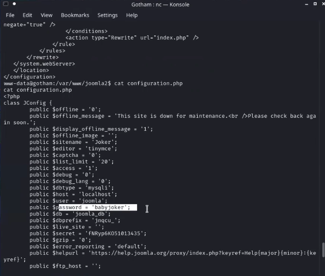Viewport: 325px width, 276px height.
Task: Click the 'Gotham : nc — Konsole' title bar
Action: [x=160, y=5]
